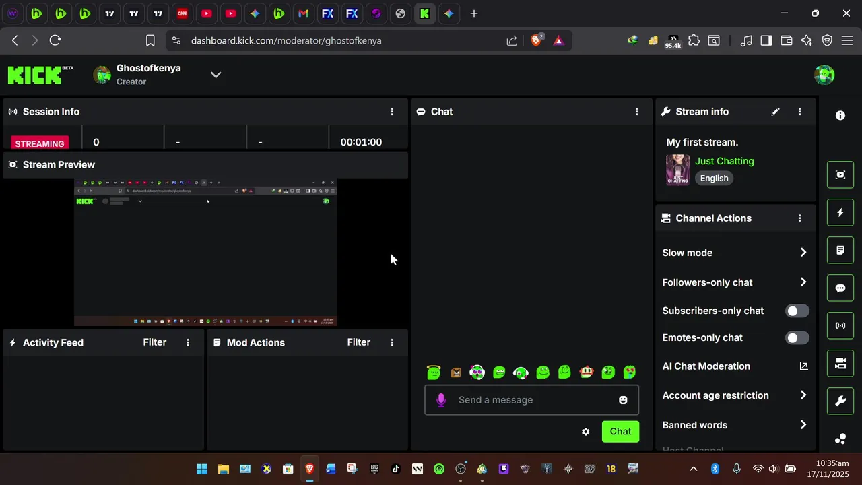
Task: Send message with green Chat button
Action: pyautogui.click(x=620, y=432)
